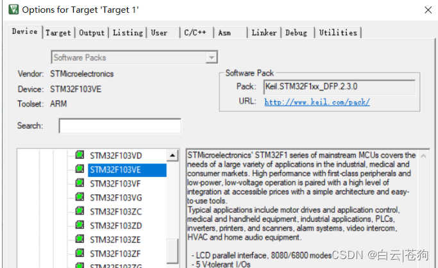Viewport: 438px width, 268px height.
Task: Click the Device value STM32F103VE
Action: click(76, 89)
